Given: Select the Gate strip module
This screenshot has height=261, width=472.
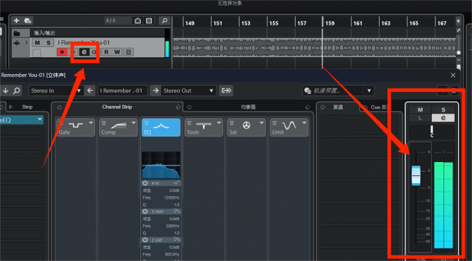Looking at the screenshot, I should pos(76,127).
